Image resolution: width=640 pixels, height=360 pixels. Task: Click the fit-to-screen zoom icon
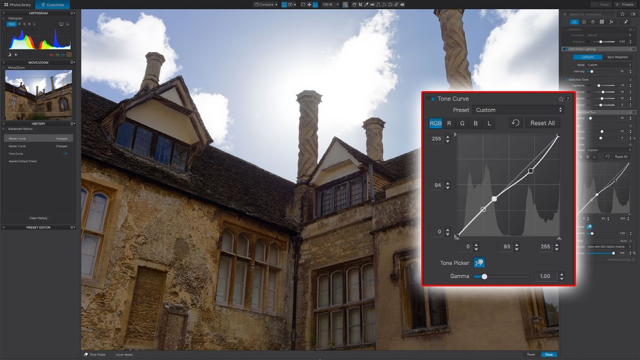coord(303,4)
